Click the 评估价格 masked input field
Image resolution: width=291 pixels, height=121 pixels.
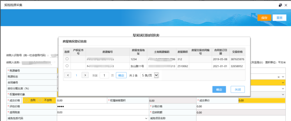[103, 107]
